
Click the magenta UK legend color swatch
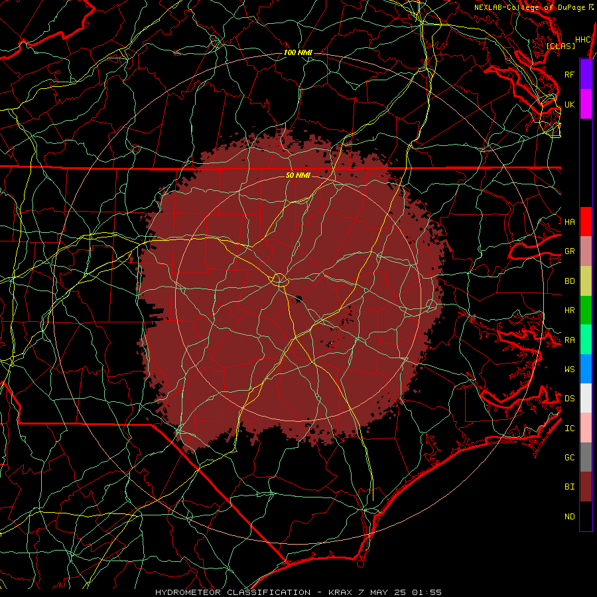pos(586,104)
